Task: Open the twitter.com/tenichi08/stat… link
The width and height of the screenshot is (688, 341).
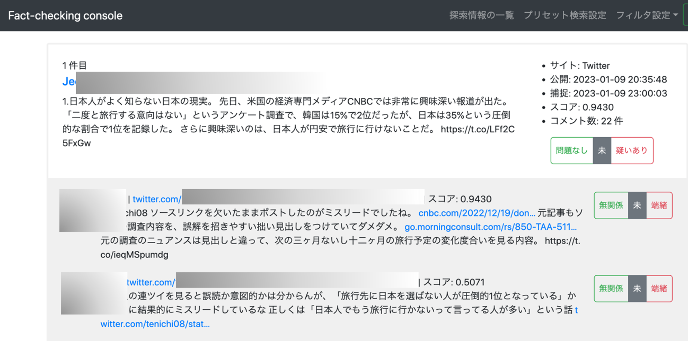Action: [x=155, y=324]
